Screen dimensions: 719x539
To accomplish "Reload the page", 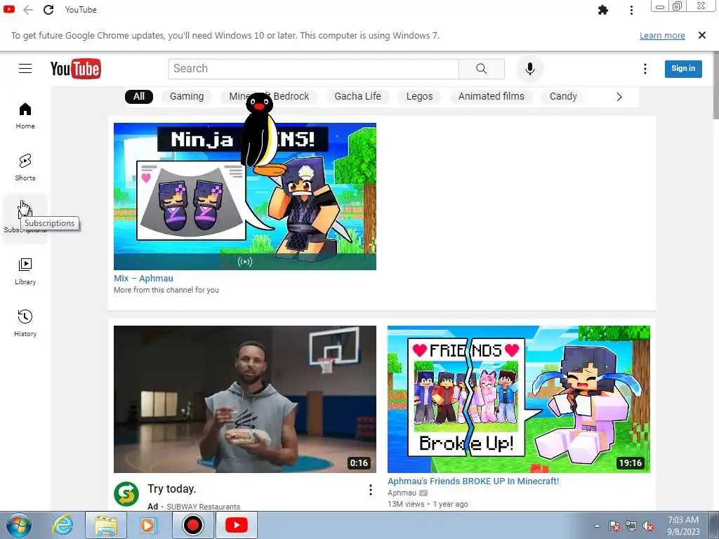I will click(x=48, y=10).
